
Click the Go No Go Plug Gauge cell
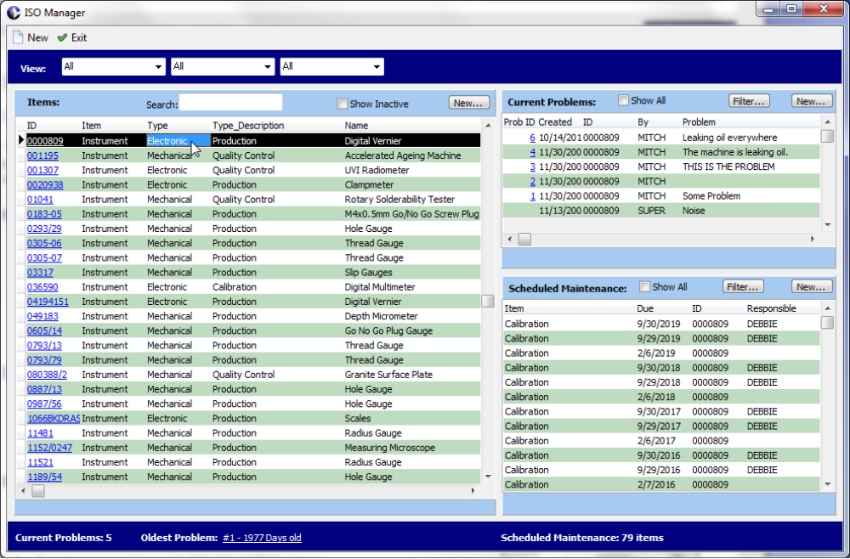coord(388,331)
